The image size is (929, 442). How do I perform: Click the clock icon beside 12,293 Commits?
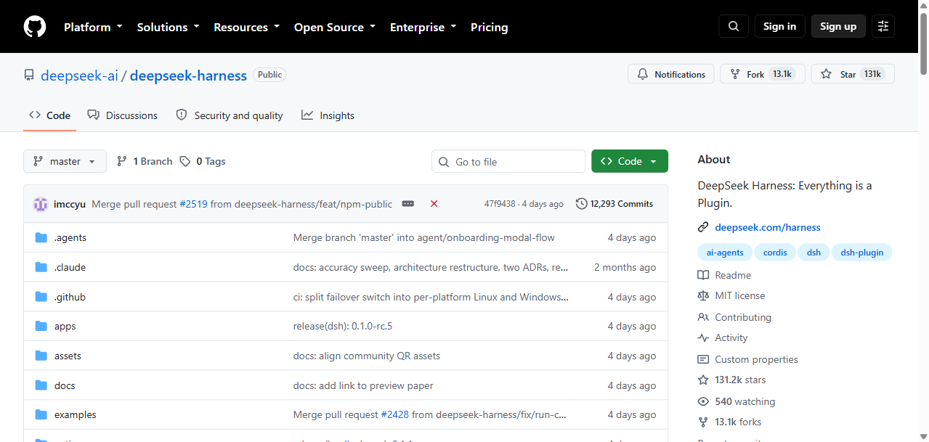tap(582, 204)
